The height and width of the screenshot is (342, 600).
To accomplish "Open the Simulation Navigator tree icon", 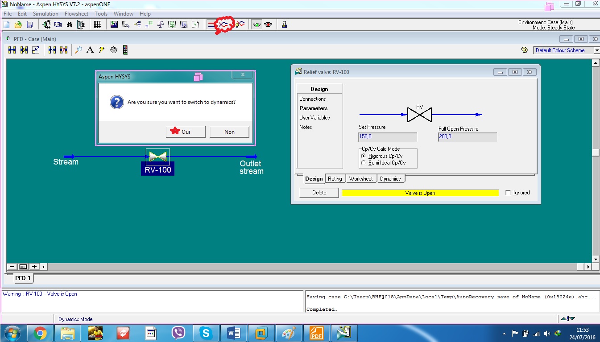I will point(81,25).
